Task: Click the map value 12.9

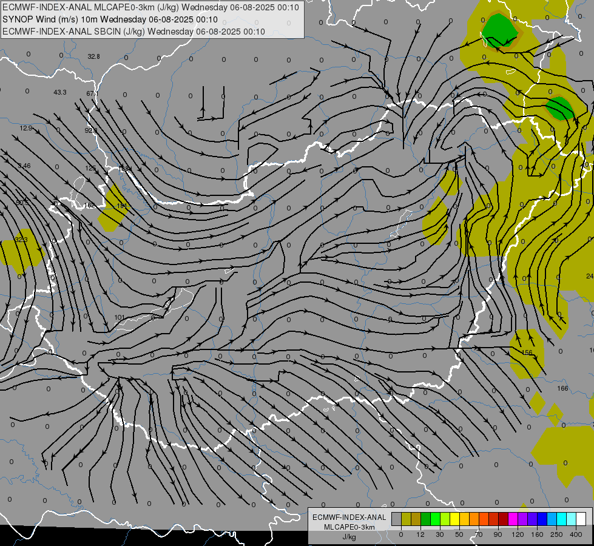Action: click(26, 128)
